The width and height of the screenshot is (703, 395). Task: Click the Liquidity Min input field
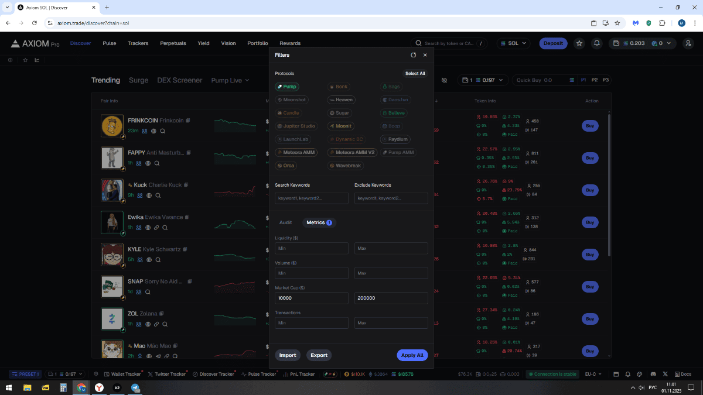pyautogui.click(x=311, y=249)
